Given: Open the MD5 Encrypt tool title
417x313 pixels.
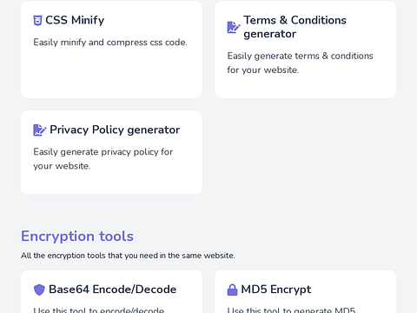Looking at the screenshot, I should pos(276,290).
